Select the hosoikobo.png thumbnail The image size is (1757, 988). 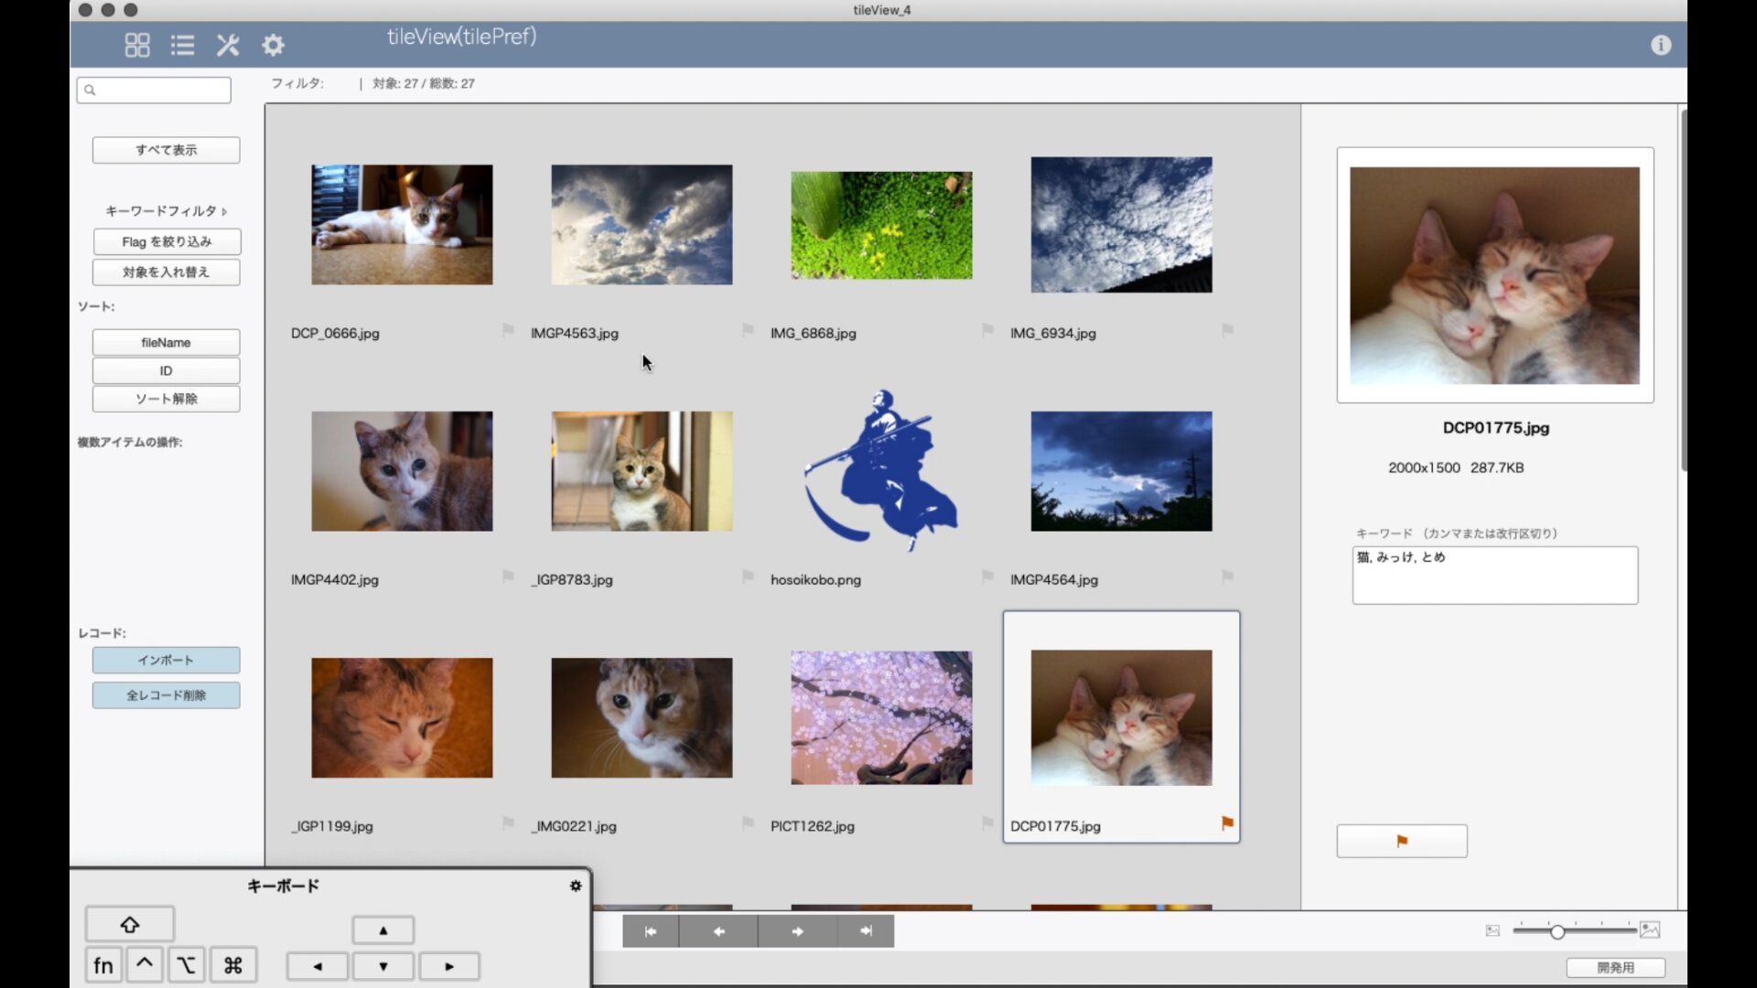[x=880, y=471]
